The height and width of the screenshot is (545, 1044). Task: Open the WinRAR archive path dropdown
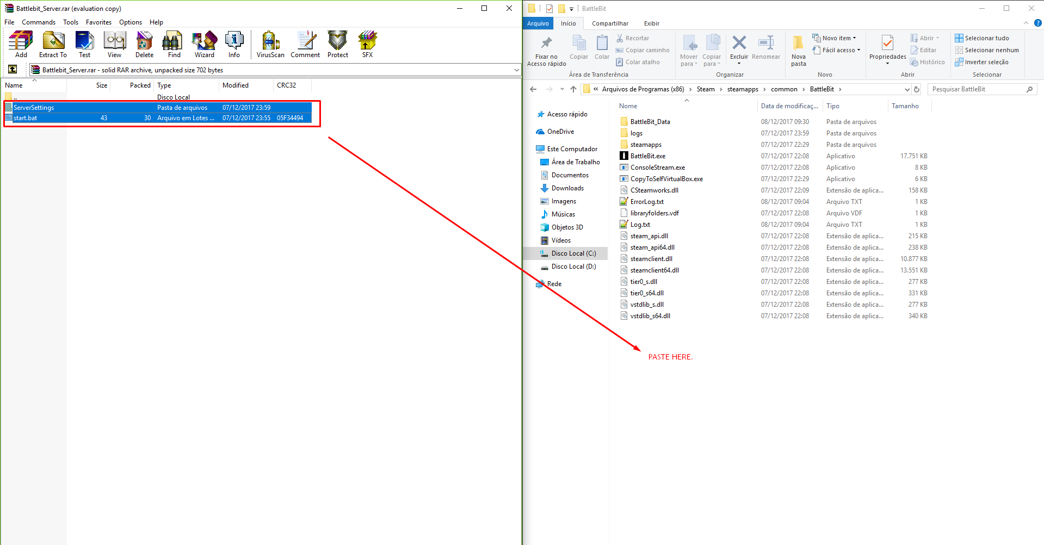(x=516, y=70)
